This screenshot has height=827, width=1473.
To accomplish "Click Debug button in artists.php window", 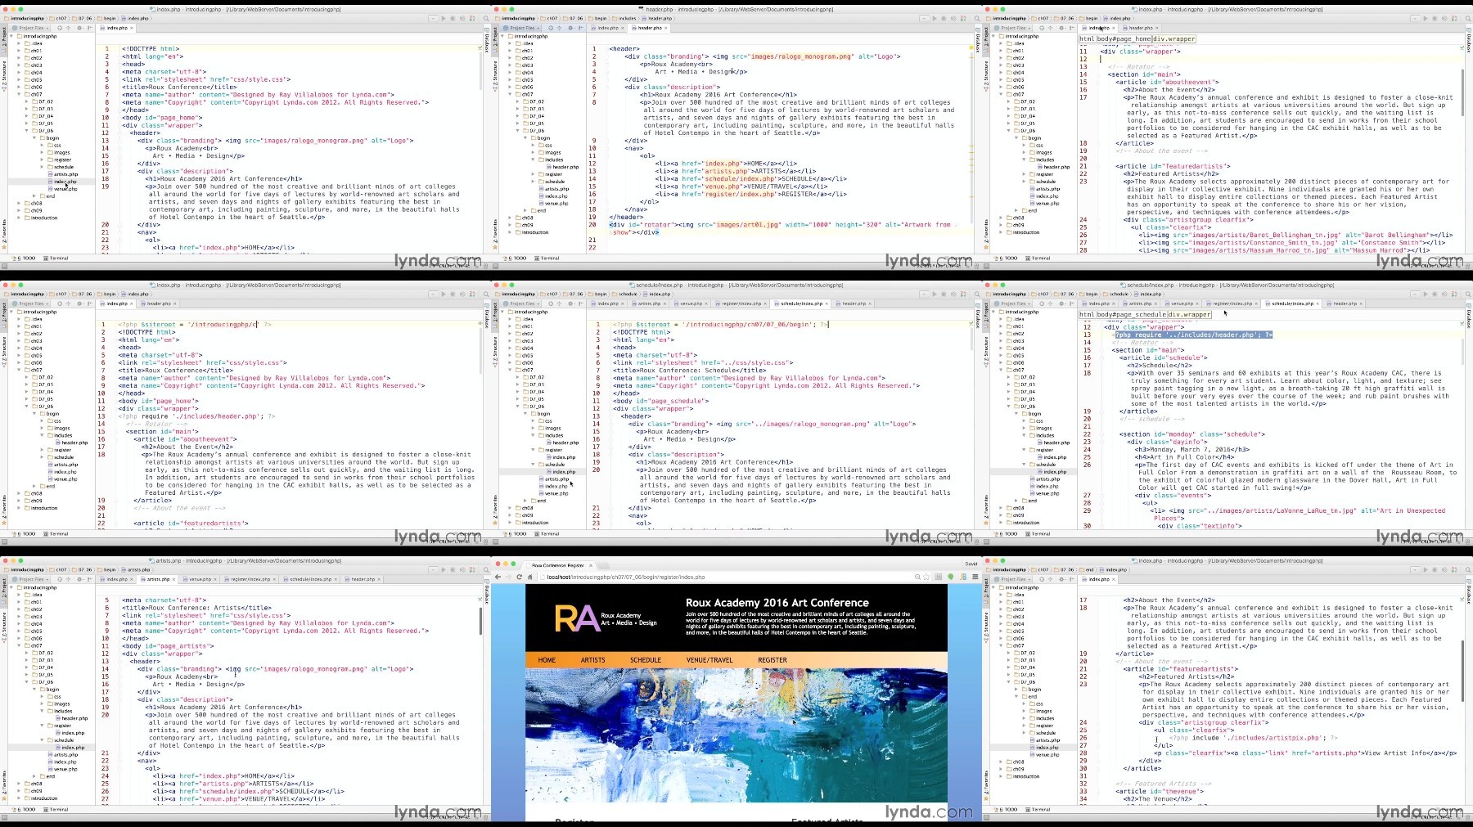I will tap(453, 569).
